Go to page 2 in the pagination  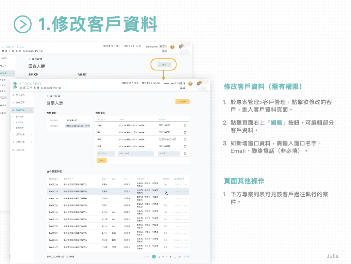click(x=159, y=257)
